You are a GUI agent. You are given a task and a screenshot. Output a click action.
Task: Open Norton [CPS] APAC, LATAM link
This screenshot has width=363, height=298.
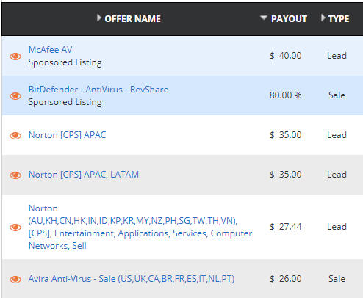pyautogui.click(x=84, y=175)
